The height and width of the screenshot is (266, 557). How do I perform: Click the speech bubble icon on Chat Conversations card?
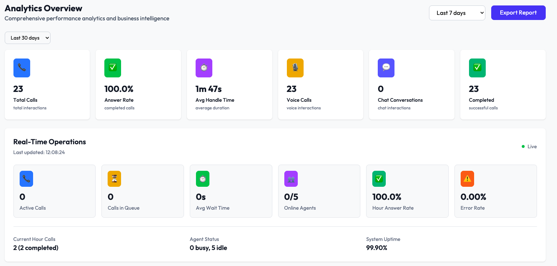click(386, 68)
